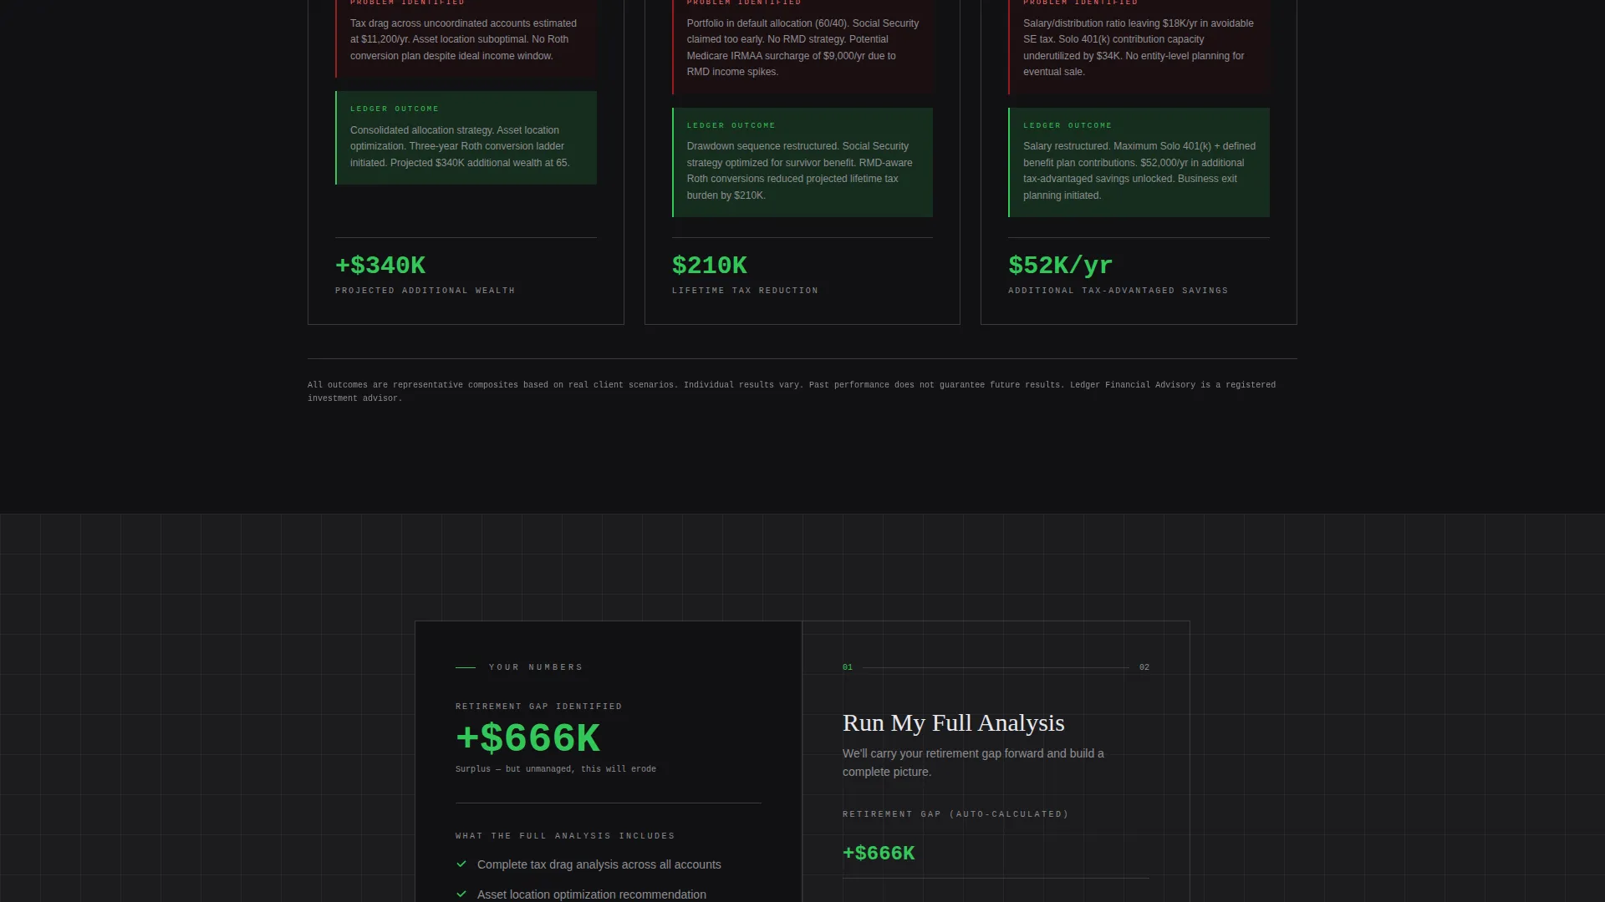Click the $52K/yr savings figure

[1060, 266]
